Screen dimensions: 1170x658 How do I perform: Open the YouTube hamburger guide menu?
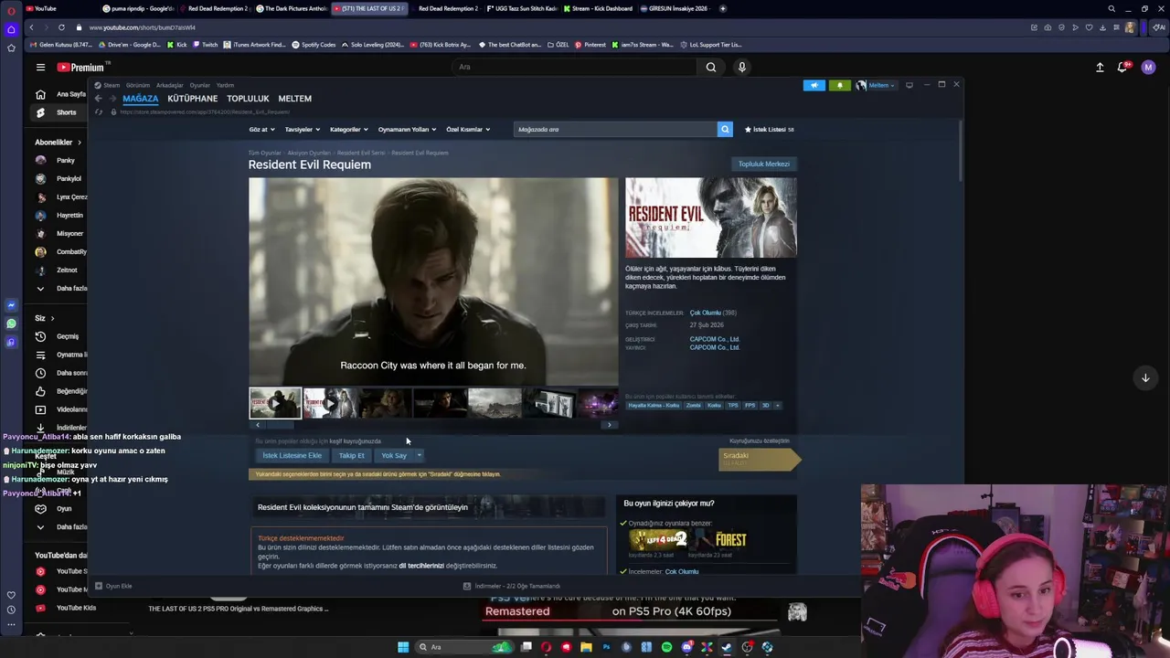pyautogui.click(x=40, y=67)
